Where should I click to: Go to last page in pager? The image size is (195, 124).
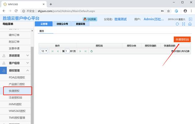tap(86, 51)
